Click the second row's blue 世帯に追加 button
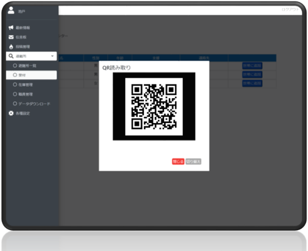The height and width of the screenshot is (251, 308). pos(252,74)
